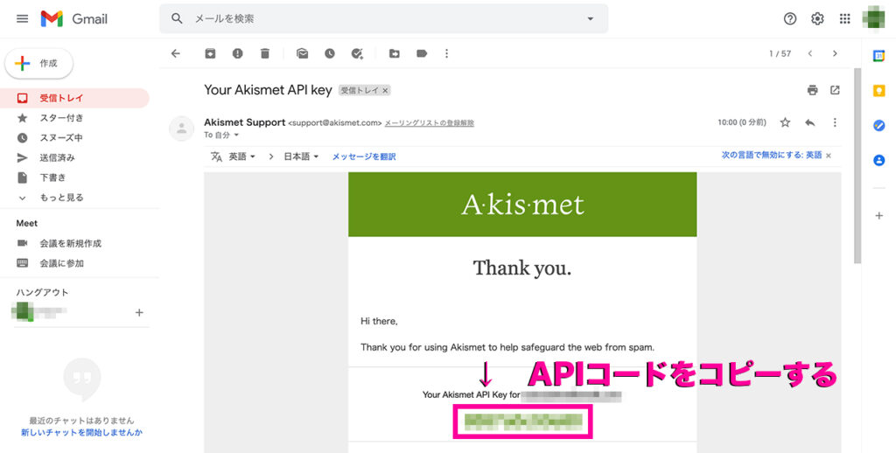Go back to inbox arrow
Viewport: 896px width, 453px height.
click(x=175, y=53)
